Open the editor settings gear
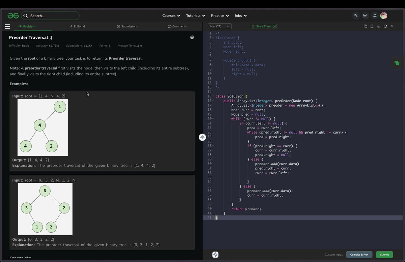This screenshot has height=262, width=405. (x=379, y=26)
